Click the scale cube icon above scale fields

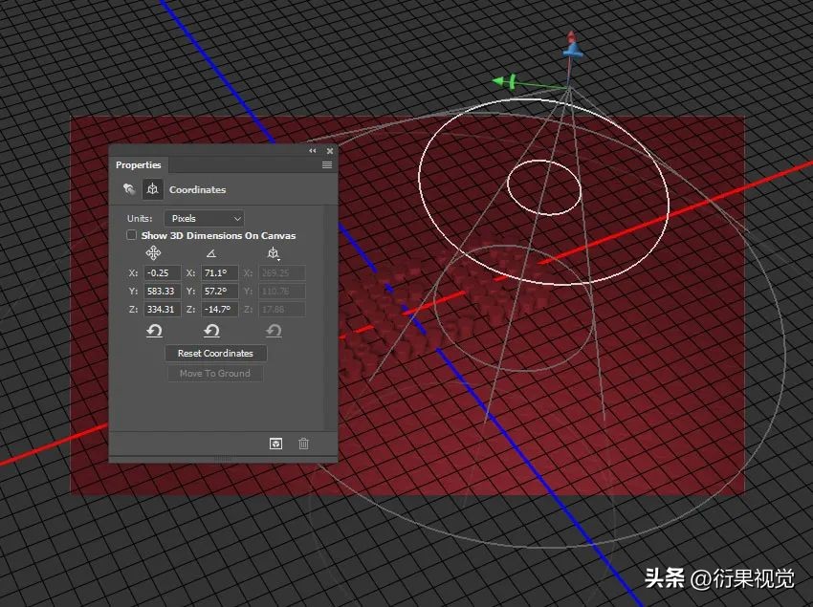click(274, 254)
